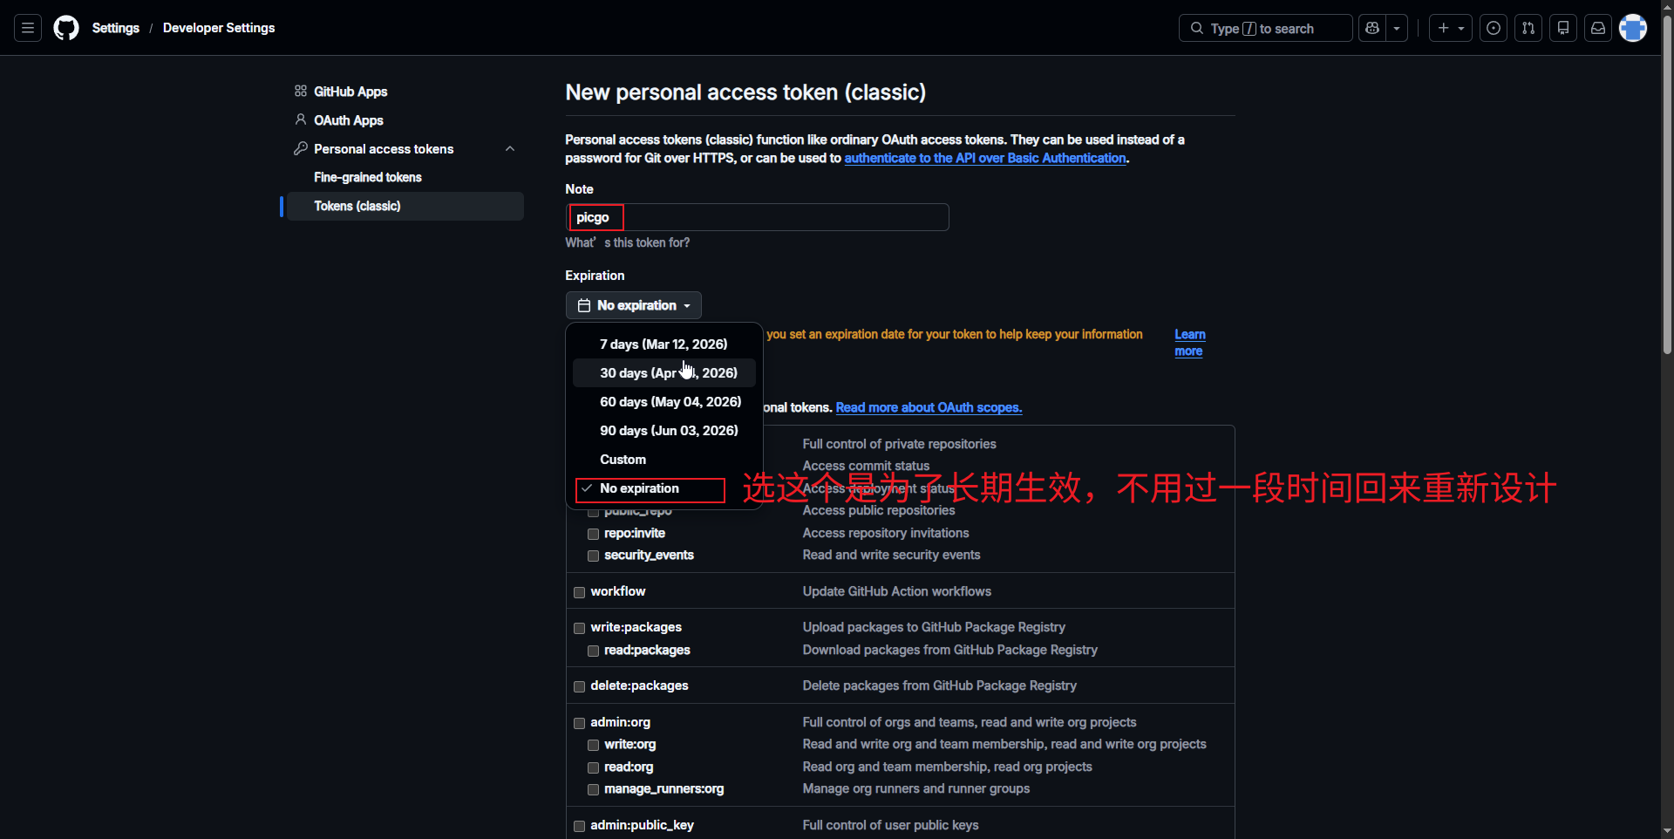
Task: Open Copilot chat icon in header
Action: click(1372, 28)
